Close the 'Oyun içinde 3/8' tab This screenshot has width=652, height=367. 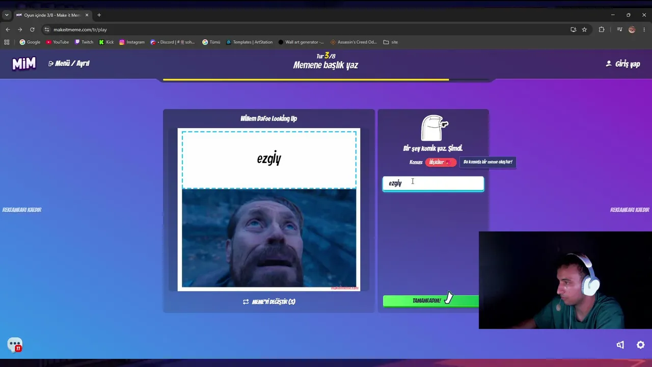[87, 15]
